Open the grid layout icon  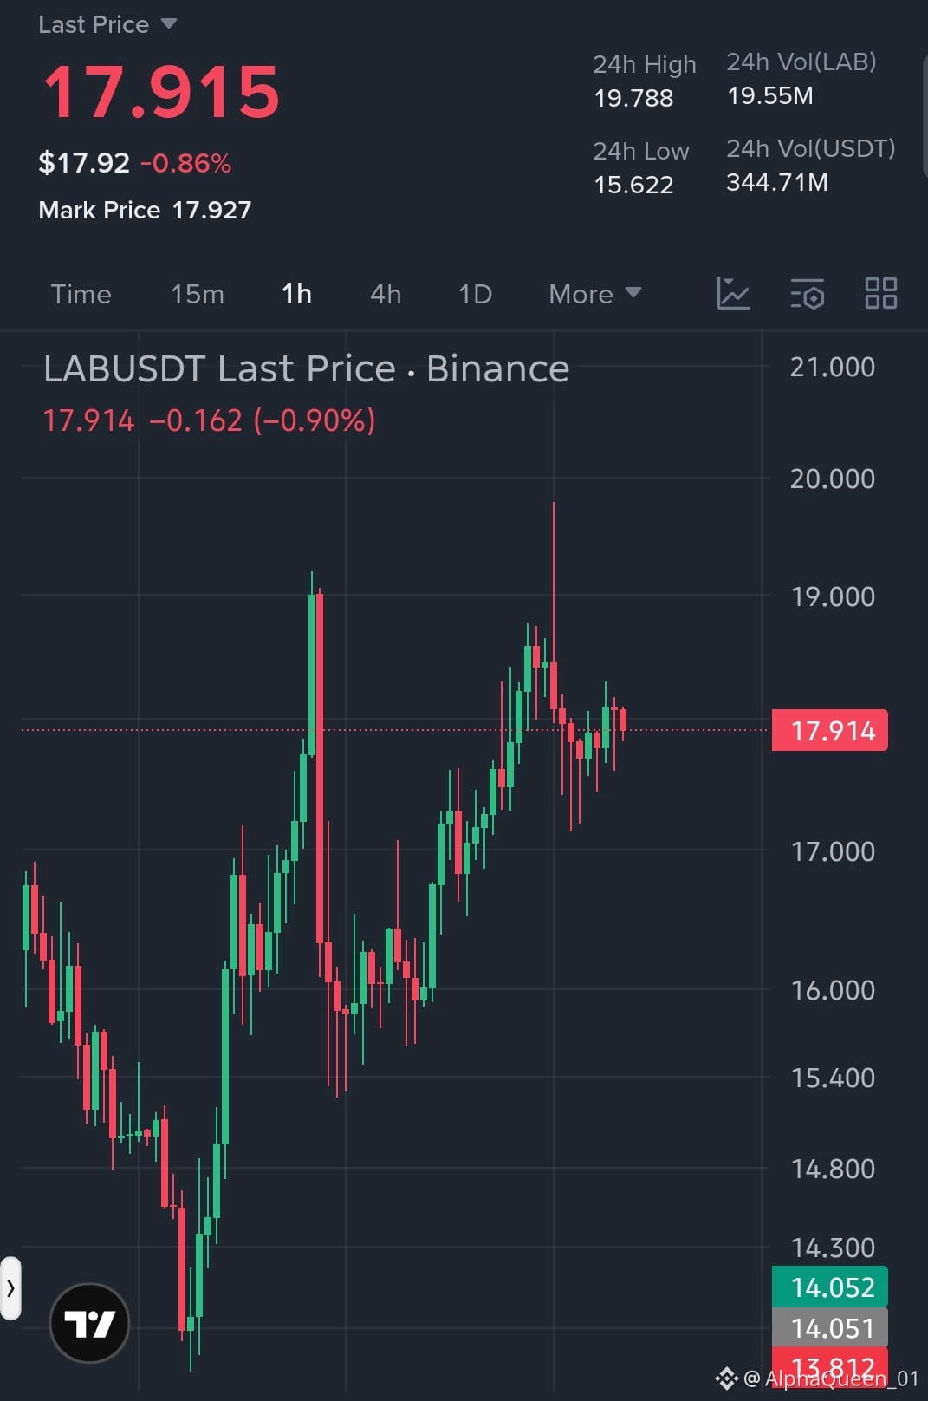(880, 294)
